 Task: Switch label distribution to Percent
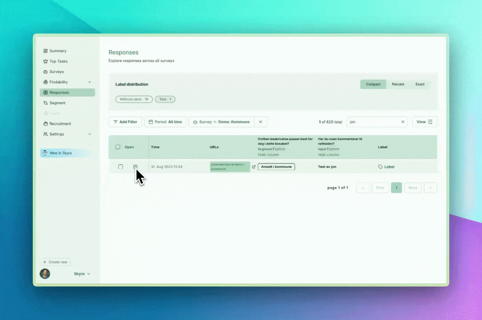pos(398,84)
